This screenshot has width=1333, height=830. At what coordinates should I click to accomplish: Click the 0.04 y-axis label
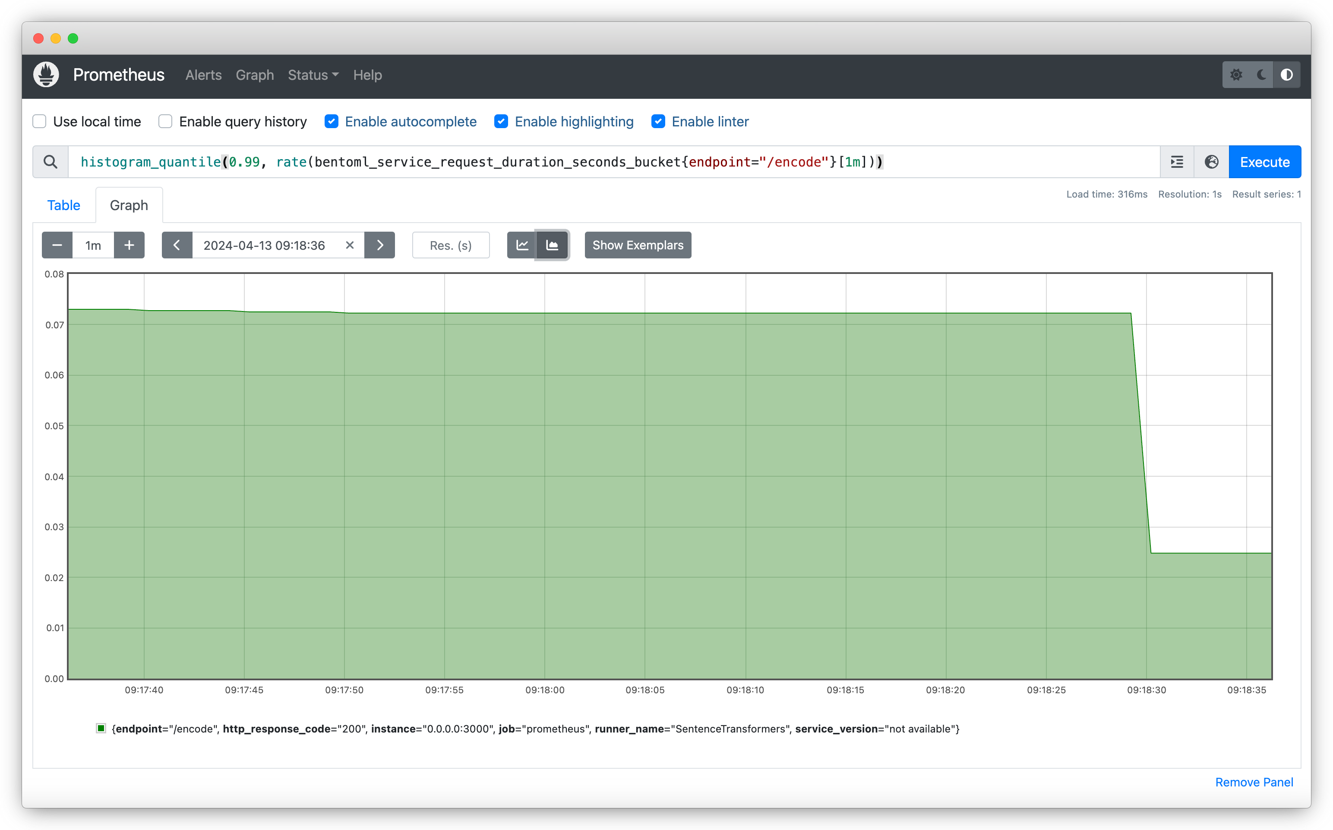54,477
